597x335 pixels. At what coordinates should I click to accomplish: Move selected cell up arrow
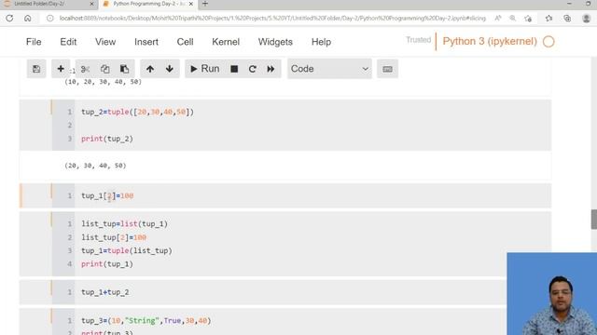[150, 69]
